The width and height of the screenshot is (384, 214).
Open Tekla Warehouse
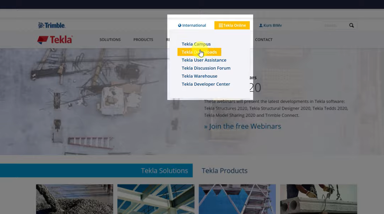coord(199,76)
